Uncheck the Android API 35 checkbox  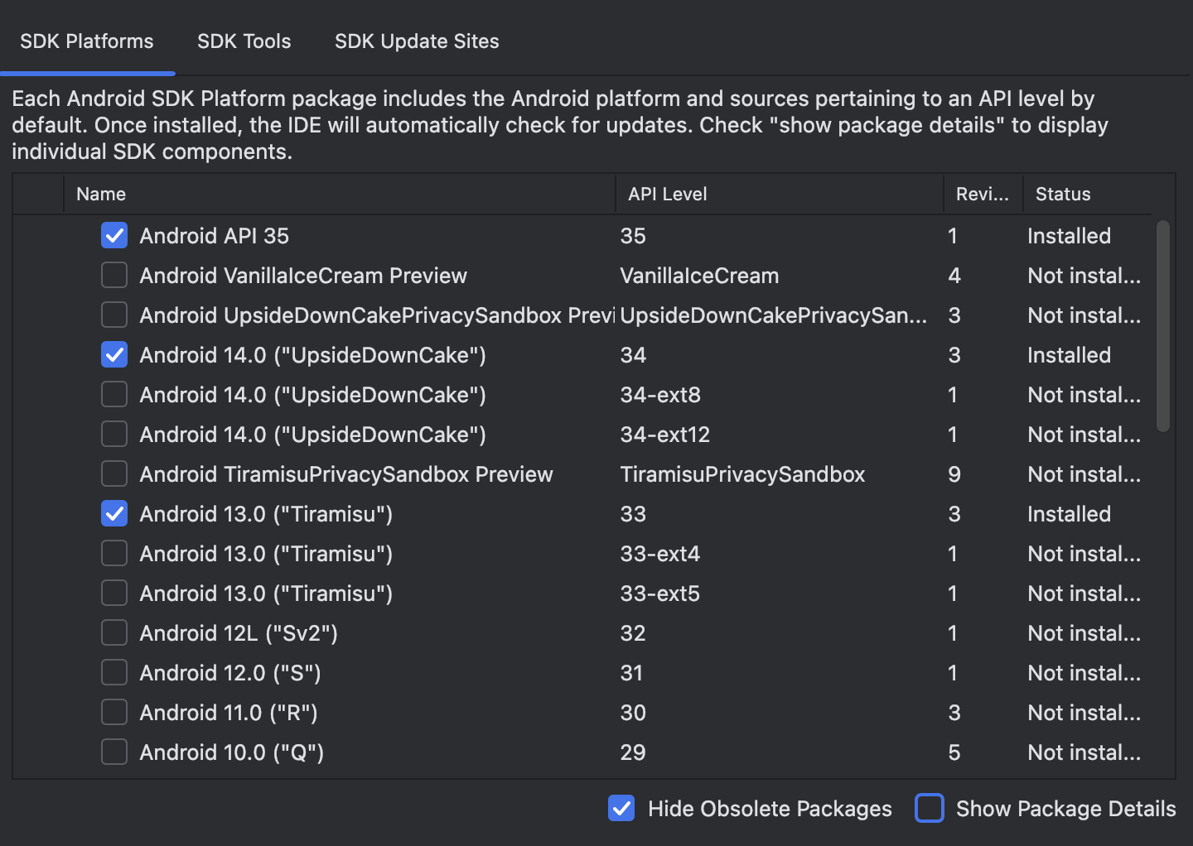(x=114, y=236)
